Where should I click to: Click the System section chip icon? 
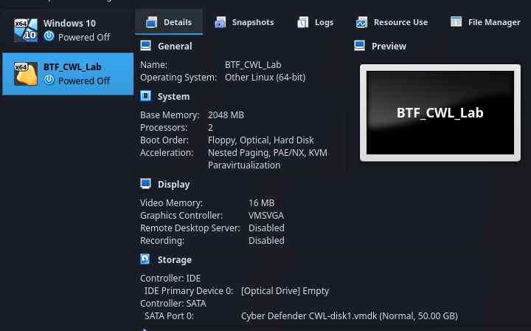point(146,96)
